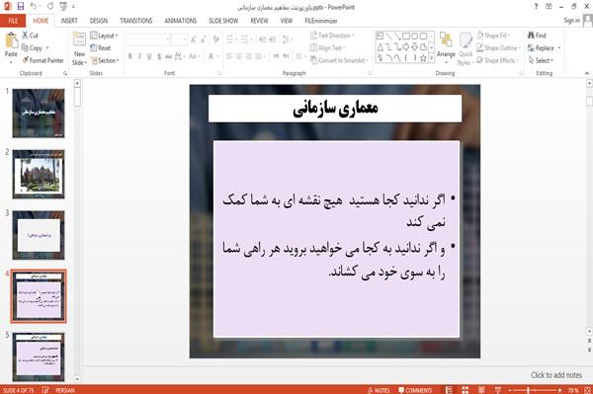This screenshot has height=394, width=593.
Task: Click the Save icon in the quick access toolbar
Action: (21, 7)
